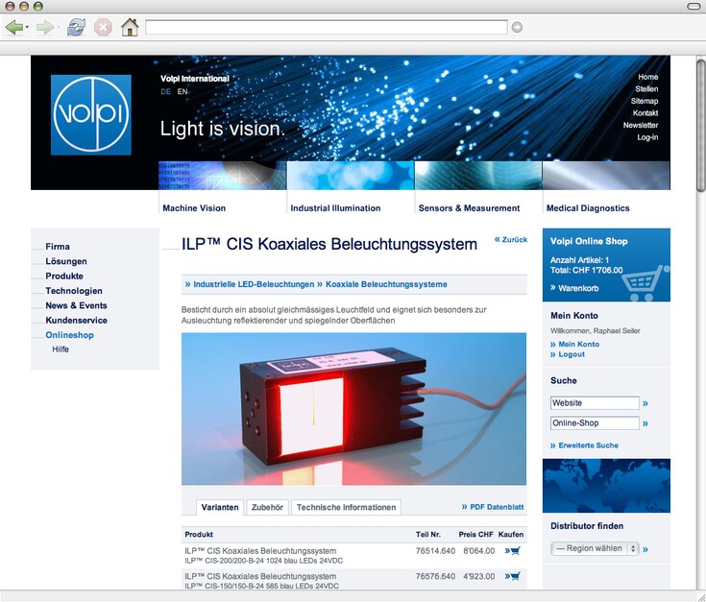Open the Stellen link

pos(646,89)
